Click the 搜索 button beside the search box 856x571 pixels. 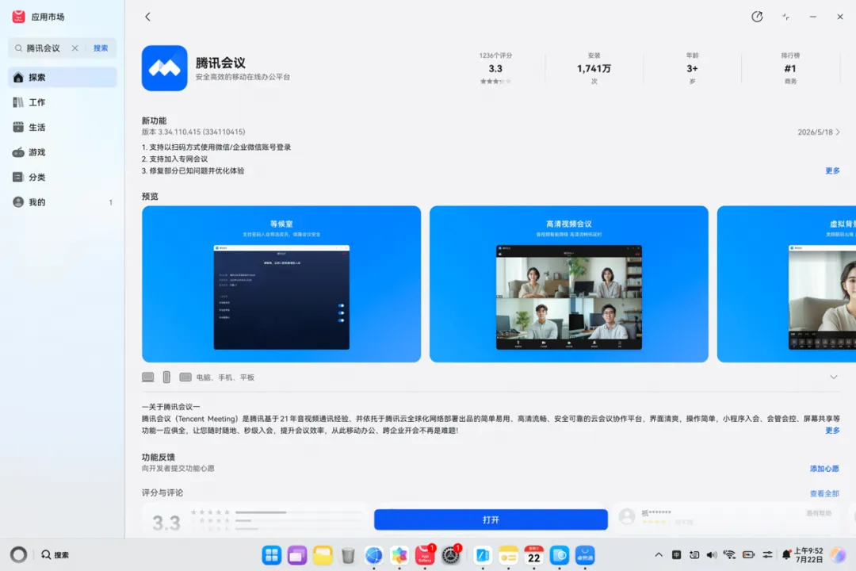click(101, 48)
